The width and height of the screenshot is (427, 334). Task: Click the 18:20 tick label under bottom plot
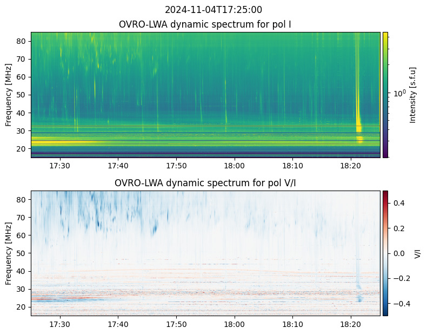click(351, 324)
